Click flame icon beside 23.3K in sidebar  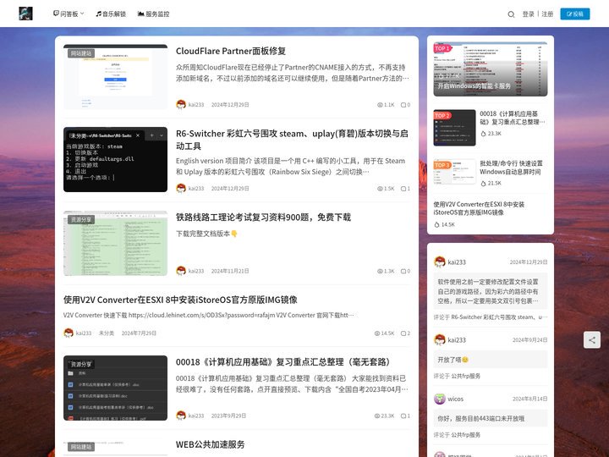[483, 134]
